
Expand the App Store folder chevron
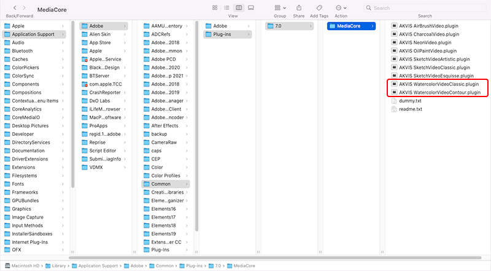[125, 42]
